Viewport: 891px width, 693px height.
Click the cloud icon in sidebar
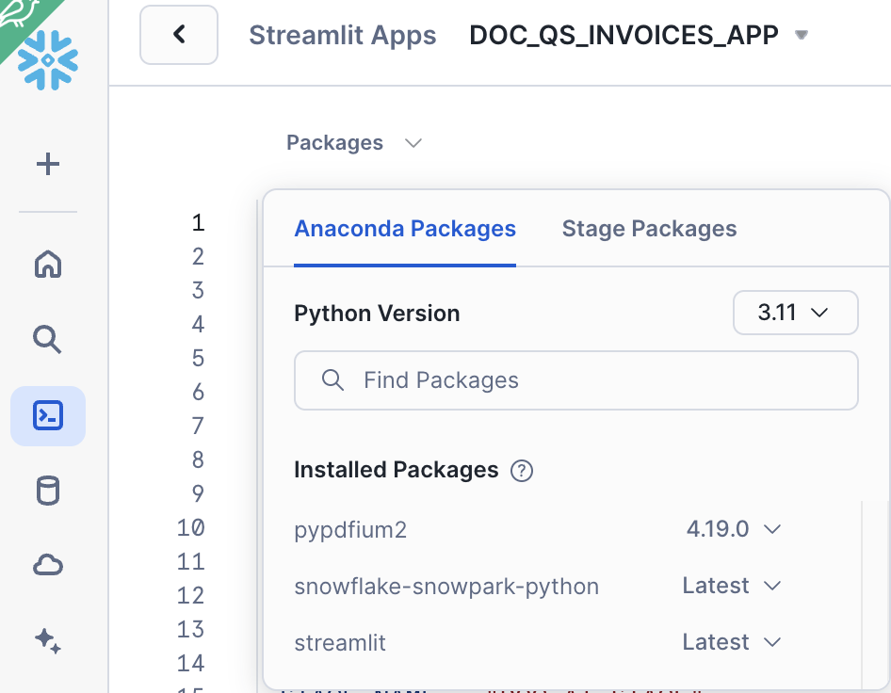pos(48,565)
